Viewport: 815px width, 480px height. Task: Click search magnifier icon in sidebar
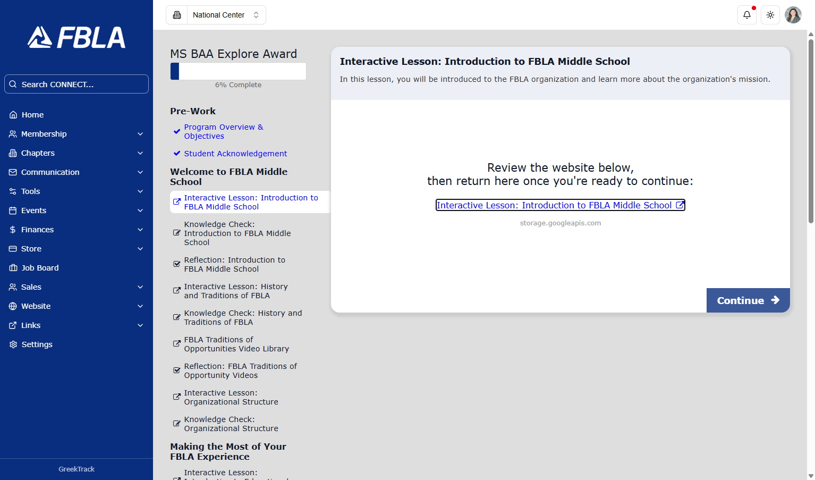[x=13, y=84]
